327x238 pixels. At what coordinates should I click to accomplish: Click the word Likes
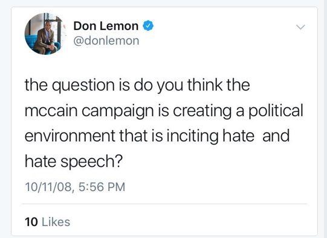[56, 222]
